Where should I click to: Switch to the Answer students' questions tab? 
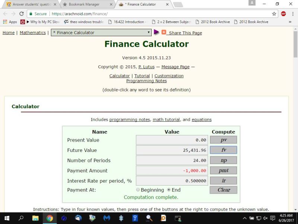coord(31,4)
